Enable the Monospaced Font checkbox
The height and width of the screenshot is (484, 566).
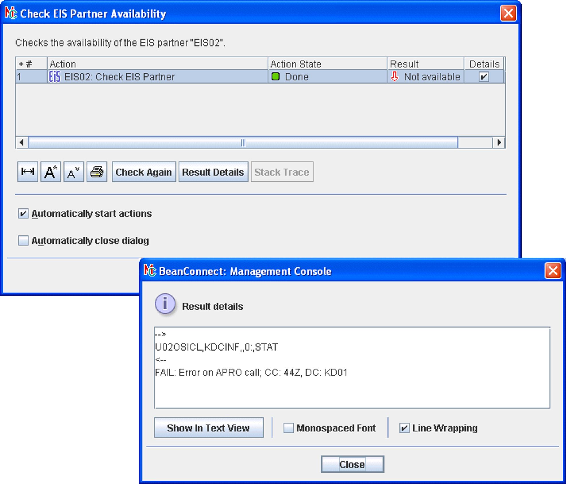pos(288,428)
